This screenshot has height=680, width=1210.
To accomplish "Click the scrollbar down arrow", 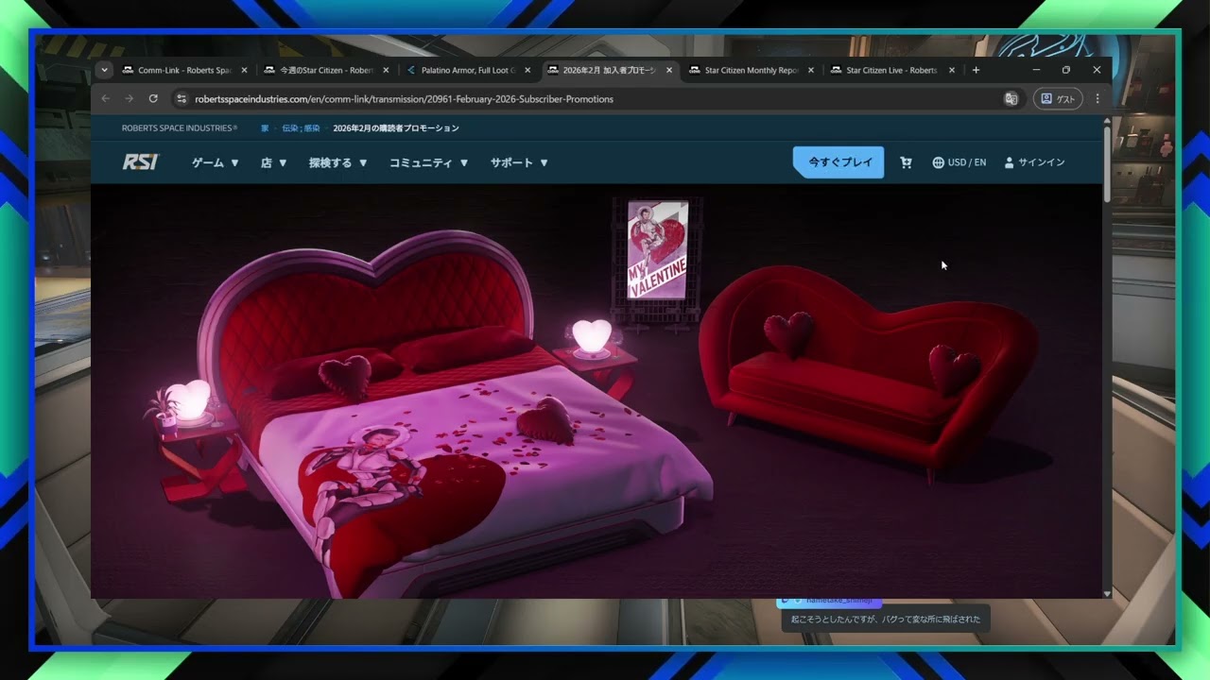I will [1107, 594].
